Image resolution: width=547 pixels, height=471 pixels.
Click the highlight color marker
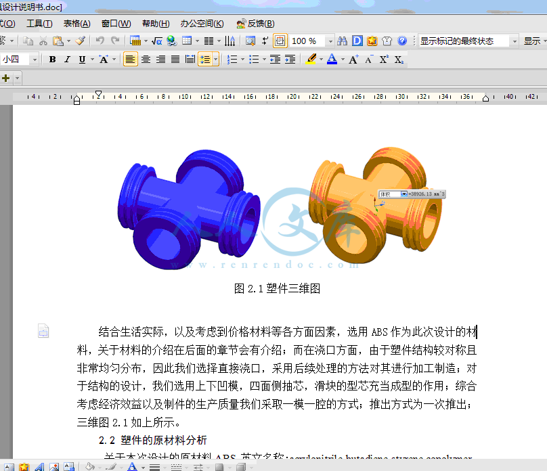[x=311, y=60]
